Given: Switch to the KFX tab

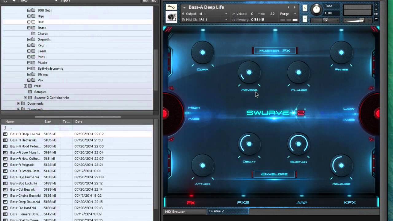Looking at the screenshot, I should tap(349, 203).
